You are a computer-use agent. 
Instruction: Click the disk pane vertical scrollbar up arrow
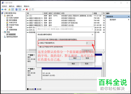(x=103, y=53)
